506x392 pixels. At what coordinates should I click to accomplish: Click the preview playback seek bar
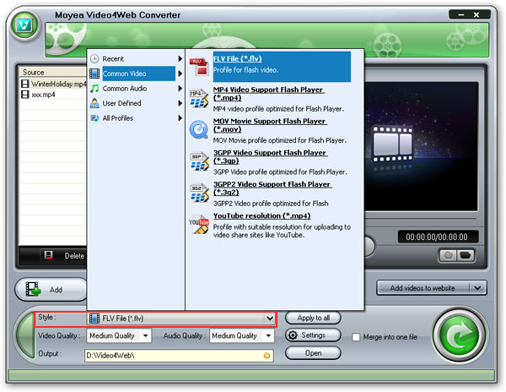[x=421, y=219]
